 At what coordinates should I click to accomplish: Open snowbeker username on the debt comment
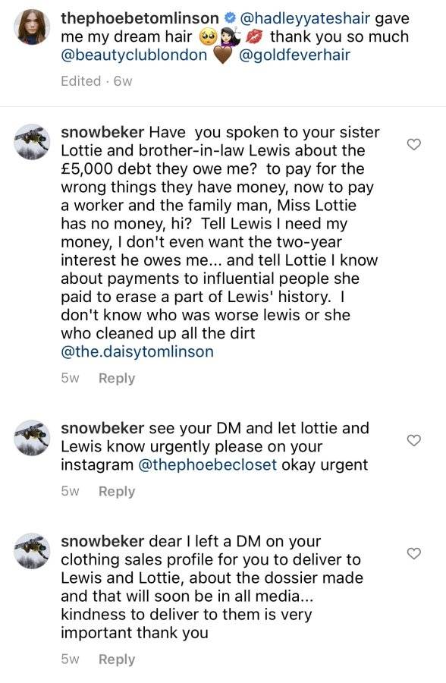[x=102, y=131]
